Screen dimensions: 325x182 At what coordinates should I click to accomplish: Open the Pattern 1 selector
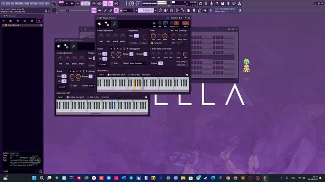coord(146,10)
